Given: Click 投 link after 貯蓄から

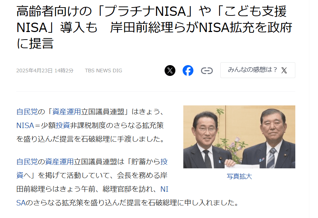Looking at the screenshot, I should 164,162.
